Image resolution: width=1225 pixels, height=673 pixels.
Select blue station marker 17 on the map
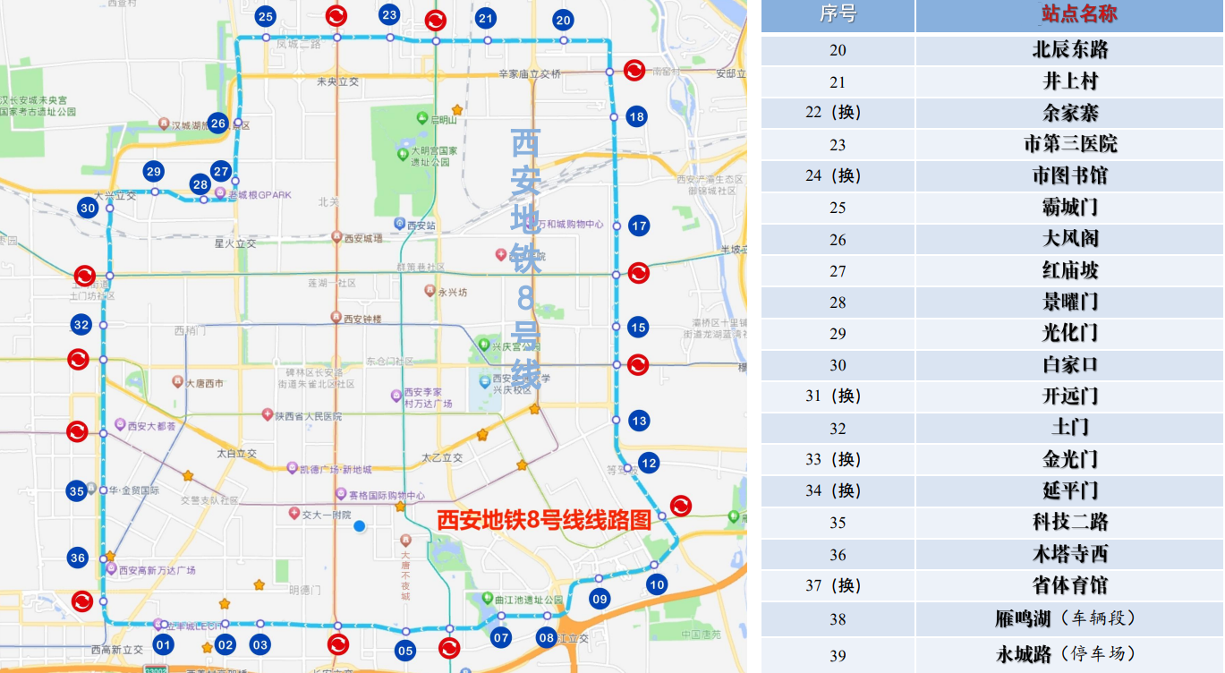click(639, 226)
